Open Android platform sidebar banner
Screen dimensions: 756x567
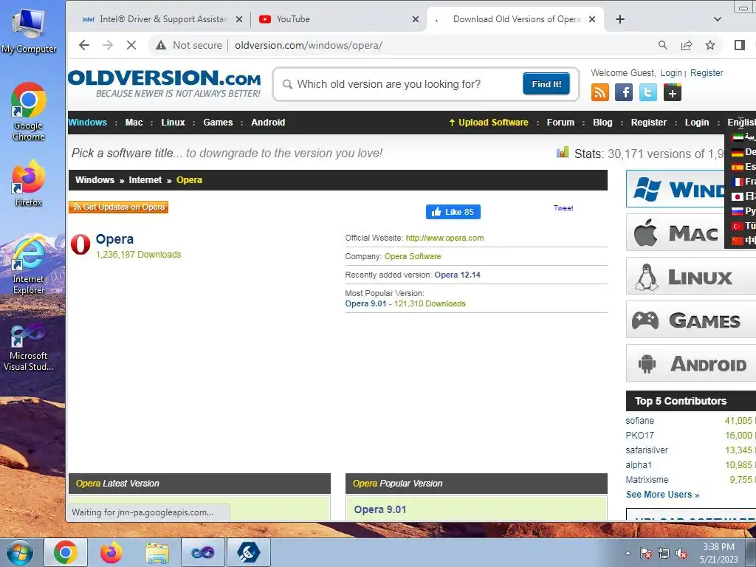[x=691, y=363]
